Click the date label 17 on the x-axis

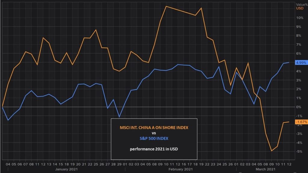(189, 164)
